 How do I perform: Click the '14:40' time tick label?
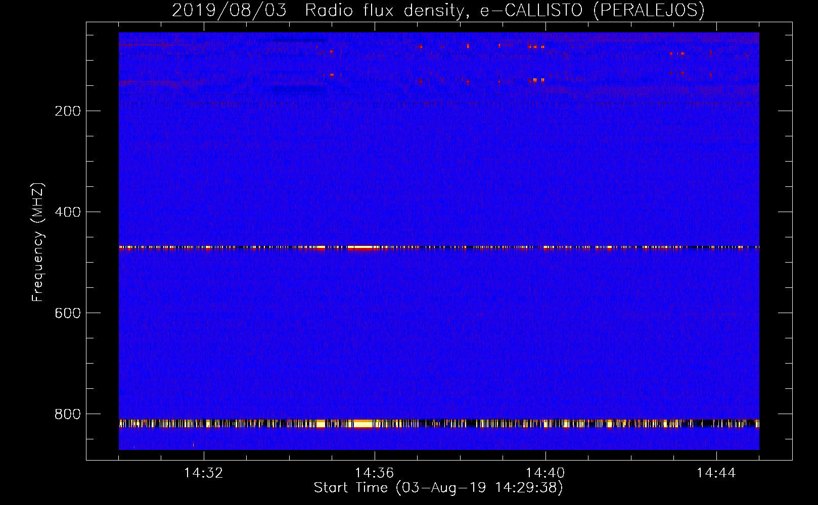pos(545,473)
